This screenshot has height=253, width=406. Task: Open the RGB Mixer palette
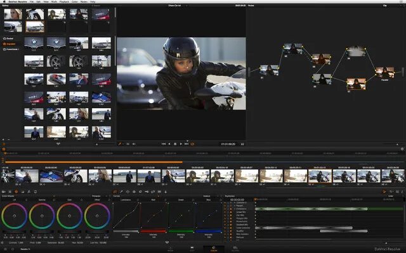pos(23,192)
